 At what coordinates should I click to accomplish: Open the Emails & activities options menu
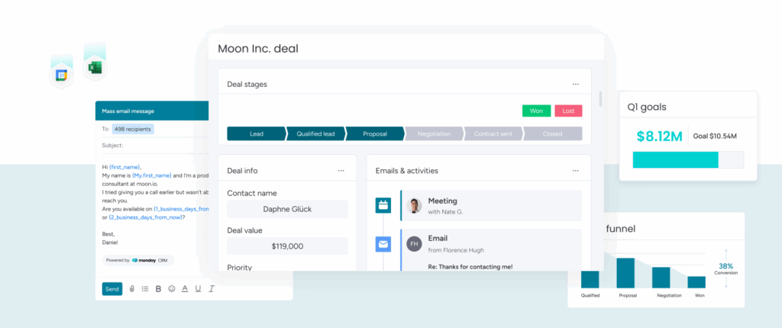(576, 171)
